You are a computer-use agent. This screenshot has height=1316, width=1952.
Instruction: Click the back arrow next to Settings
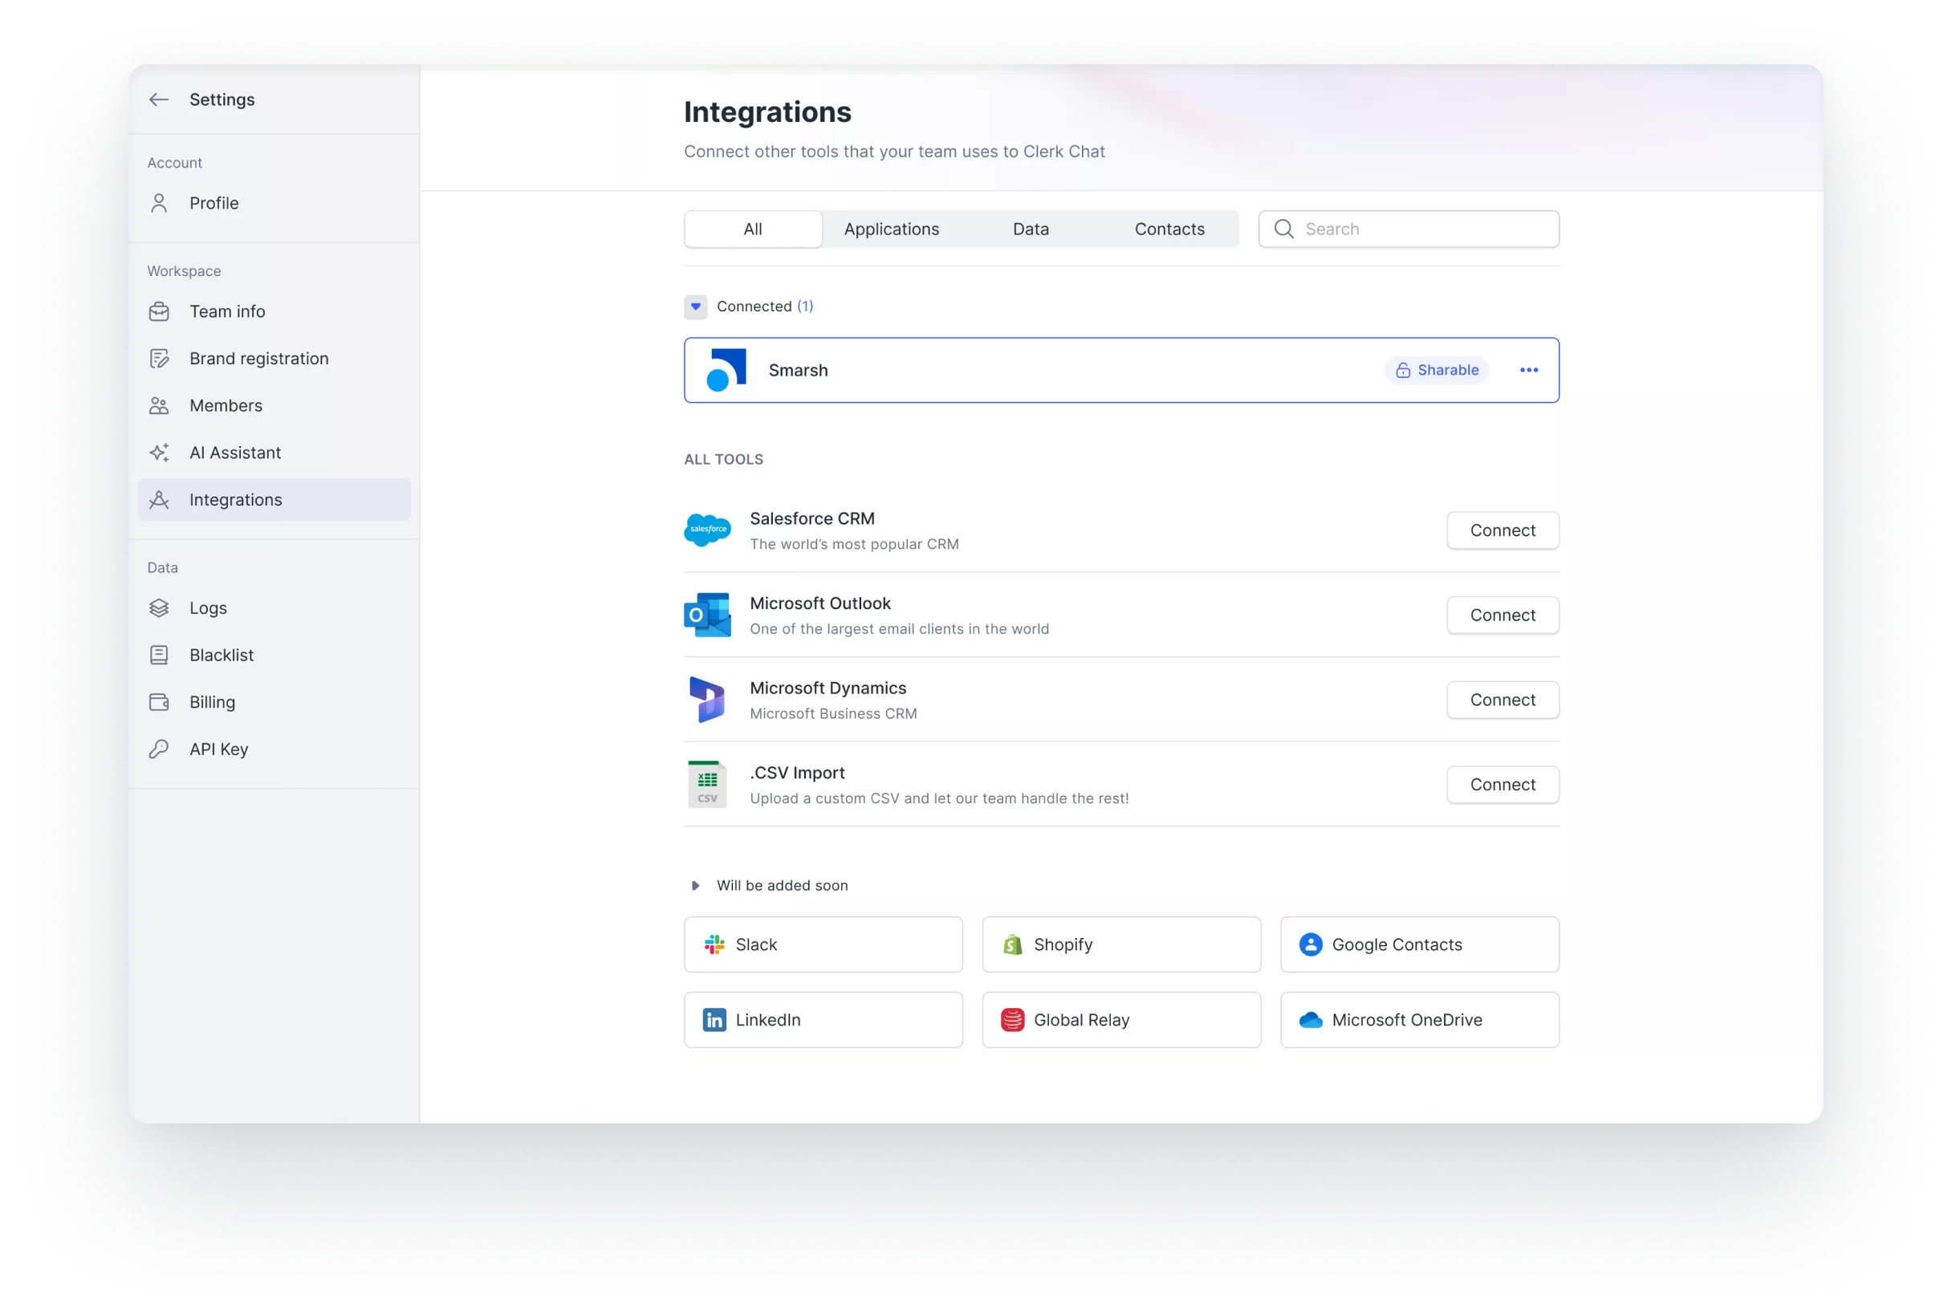pos(159,100)
